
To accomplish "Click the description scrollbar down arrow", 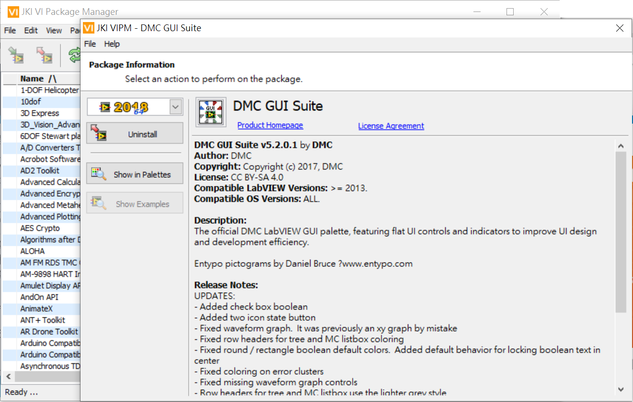I will (x=621, y=389).
